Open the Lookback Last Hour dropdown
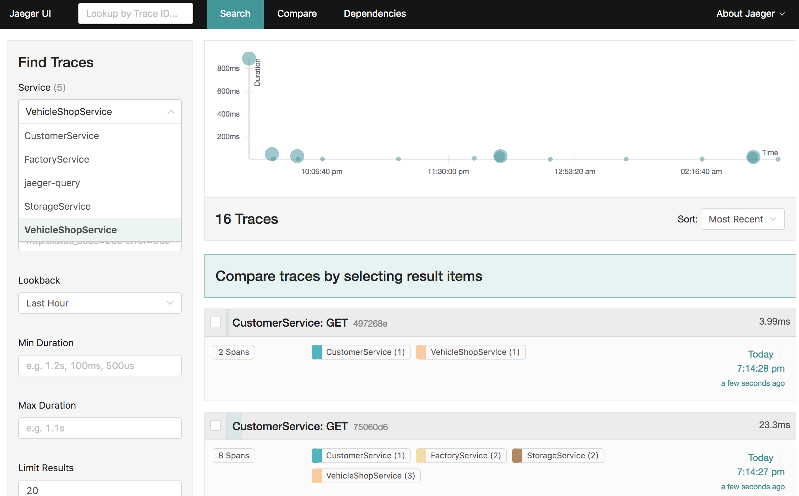The height and width of the screenshot is (496, 799). tap(100, 303)
